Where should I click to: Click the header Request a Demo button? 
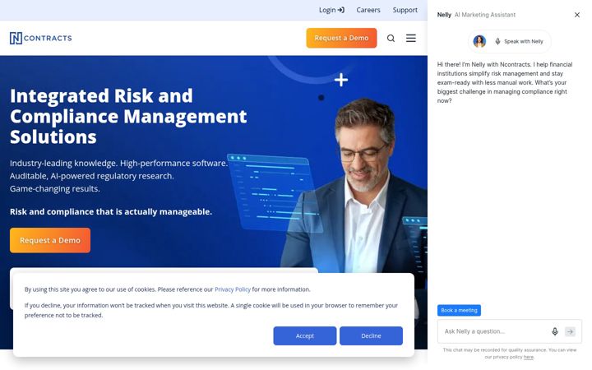(x=341, y=38)
